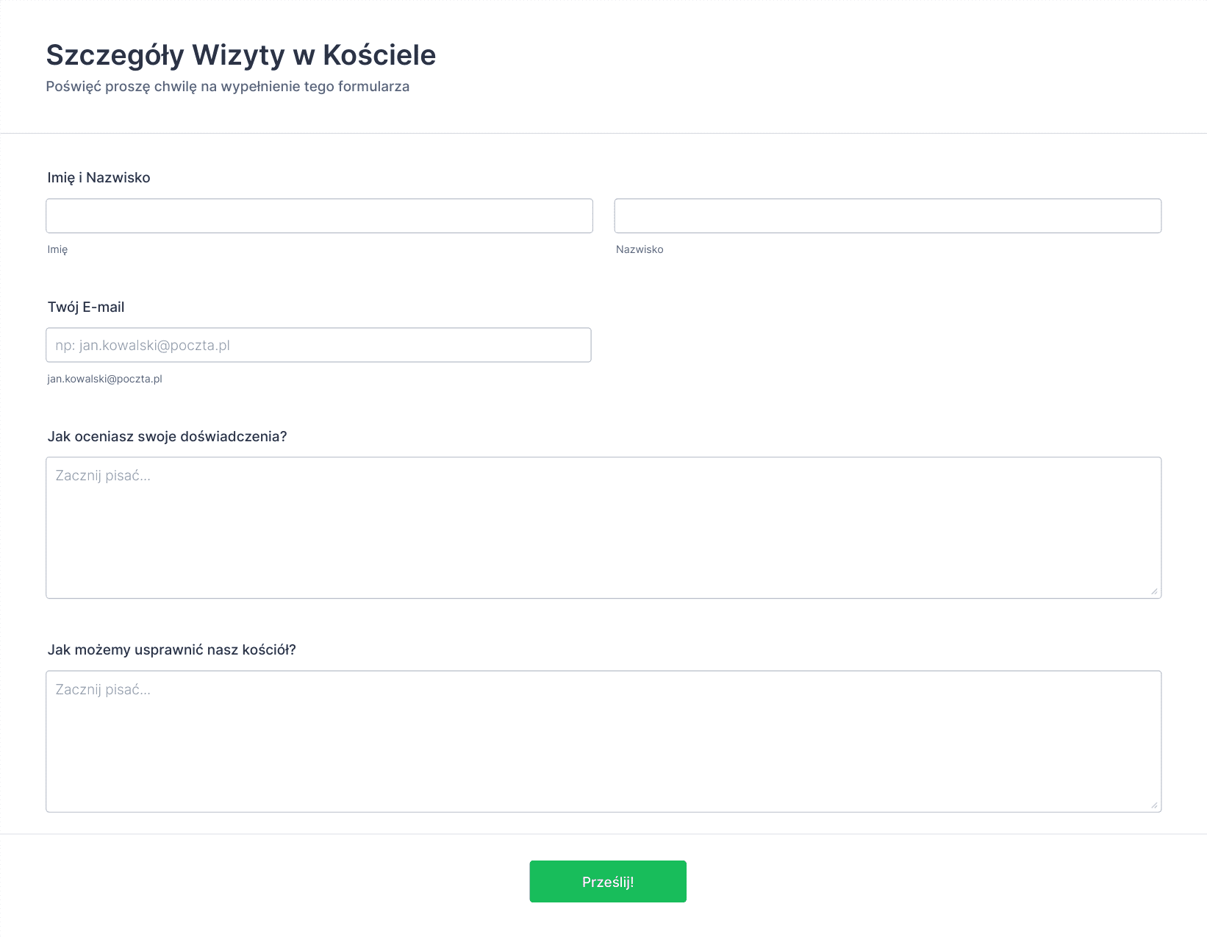Screen dimensions: 1207x937
Task: Click the Nazwisko last name input field
Action: (888, 215)
